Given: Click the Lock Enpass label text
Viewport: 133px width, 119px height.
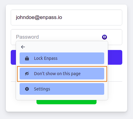Looking at the screenshot, I should tap(46, 58).
